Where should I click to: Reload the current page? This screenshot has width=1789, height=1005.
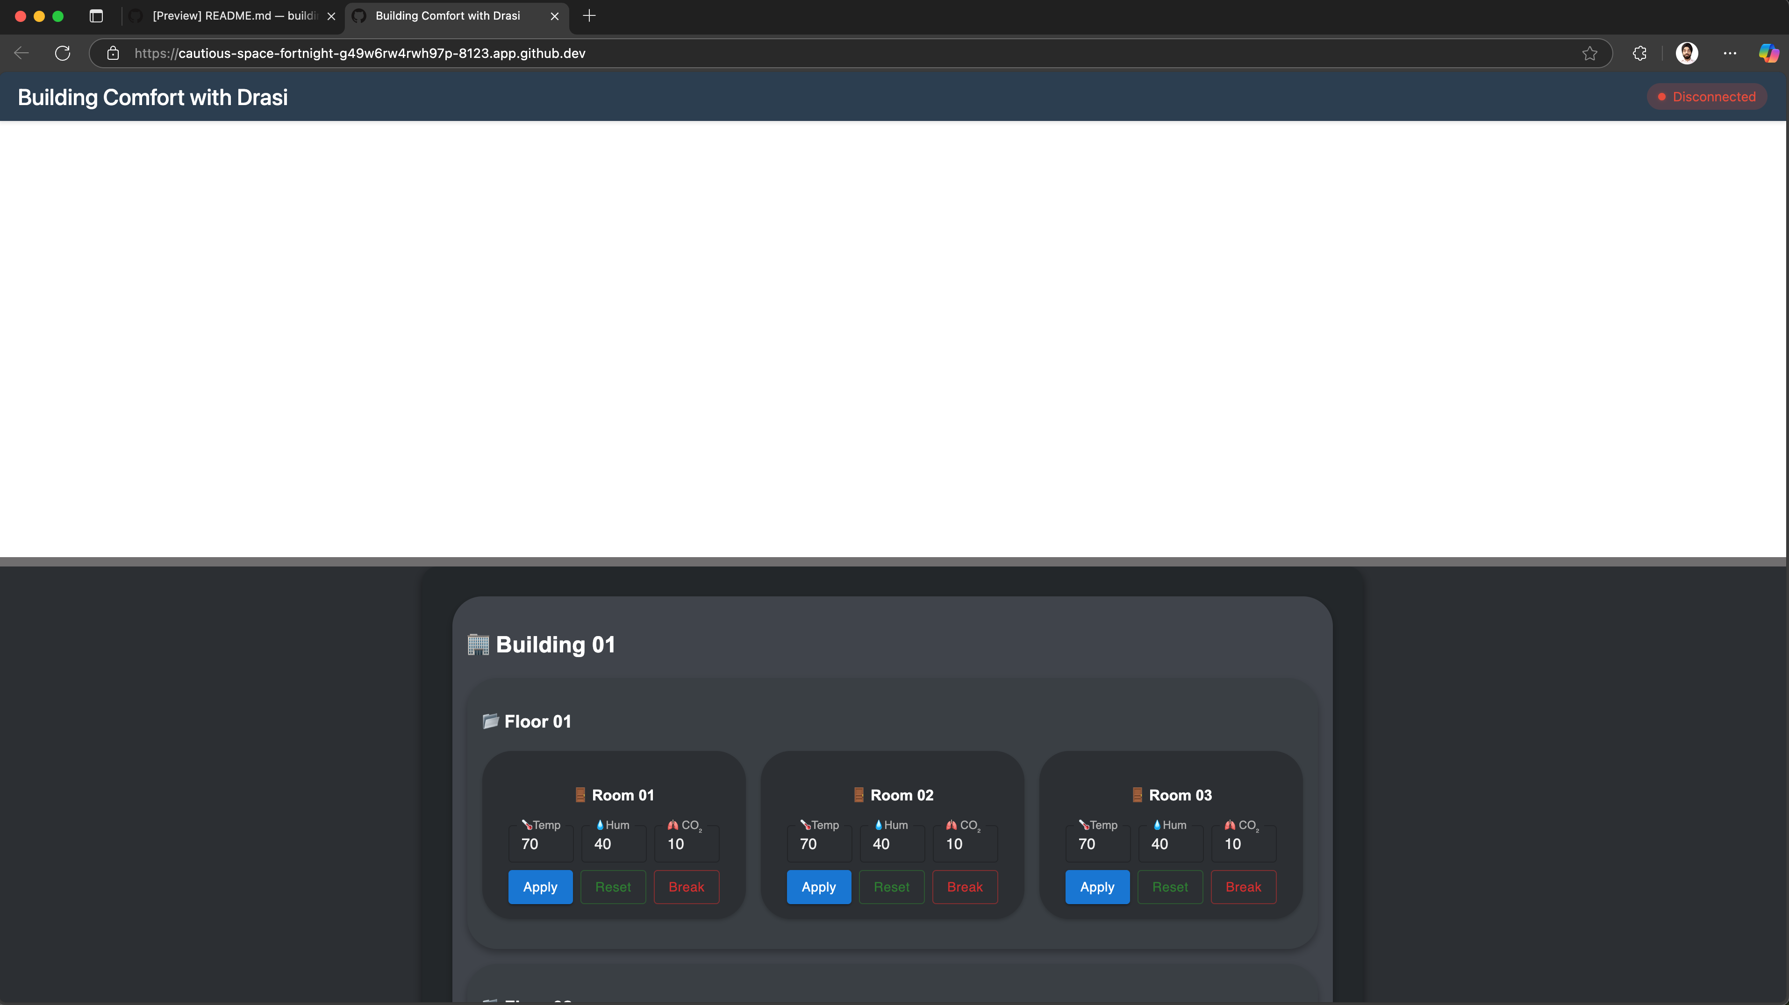point(63,53)
